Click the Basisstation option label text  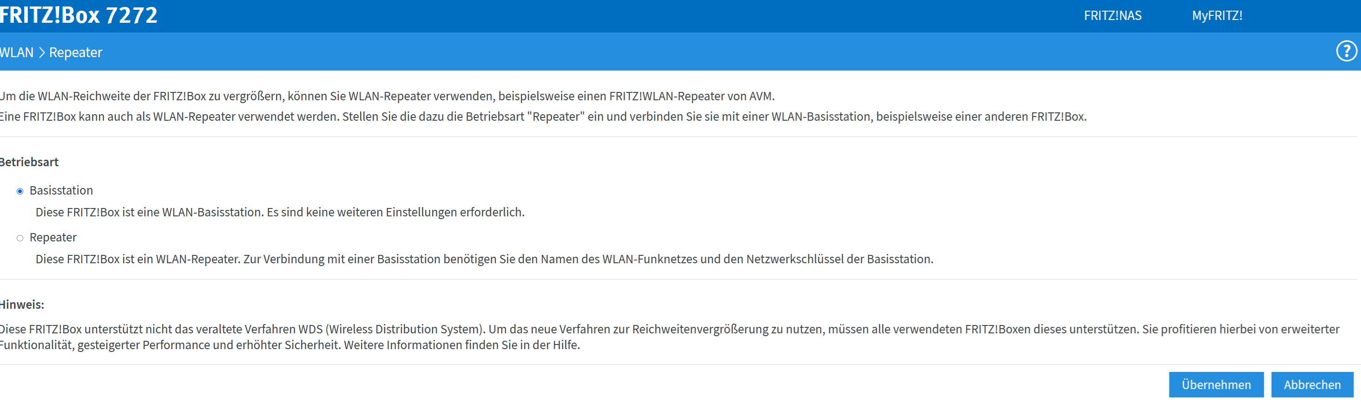pyautogui.click(x=61, y=190)
